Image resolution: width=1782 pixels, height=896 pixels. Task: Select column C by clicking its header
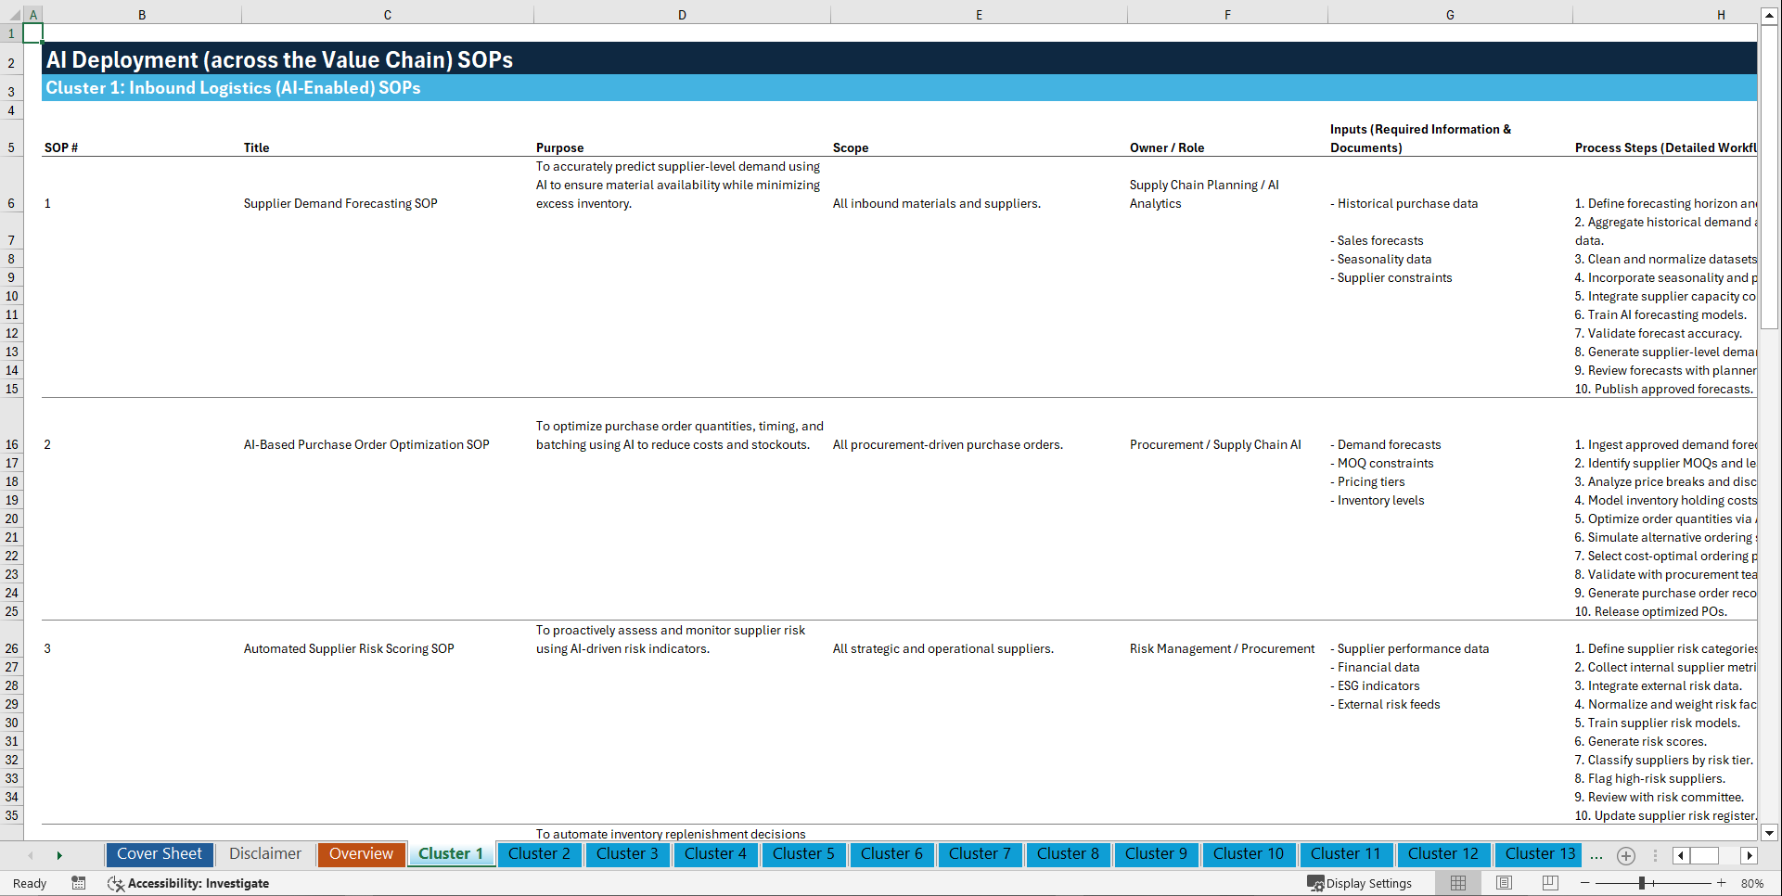pyautogui.click(x=387, y=14)
